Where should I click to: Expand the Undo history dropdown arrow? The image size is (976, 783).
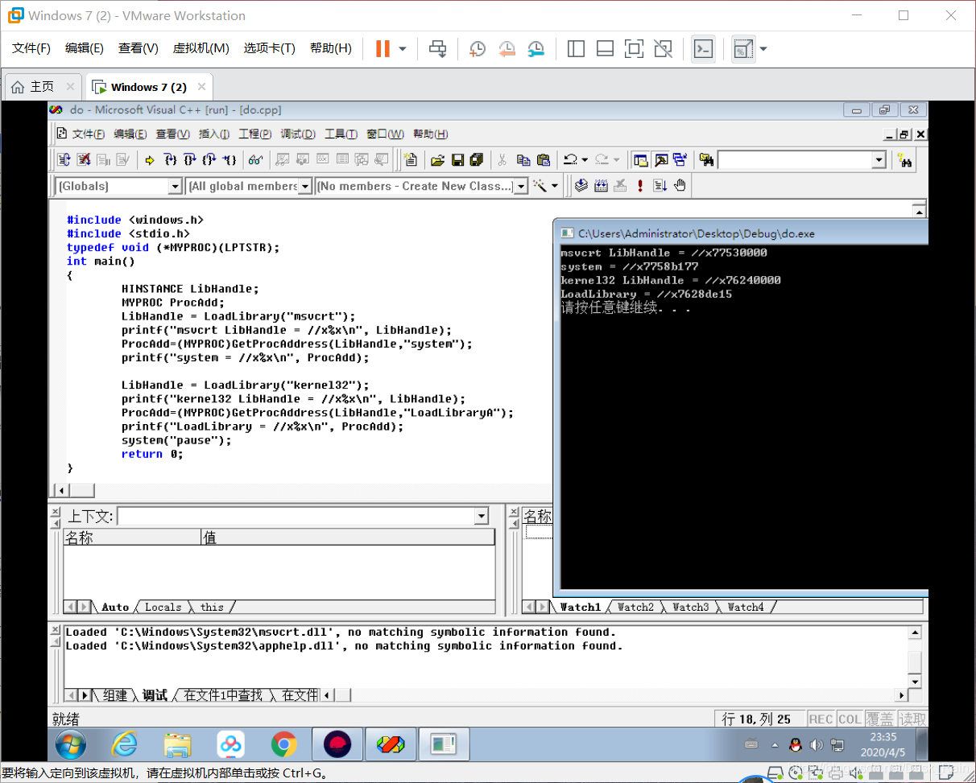tap(585, 160)
